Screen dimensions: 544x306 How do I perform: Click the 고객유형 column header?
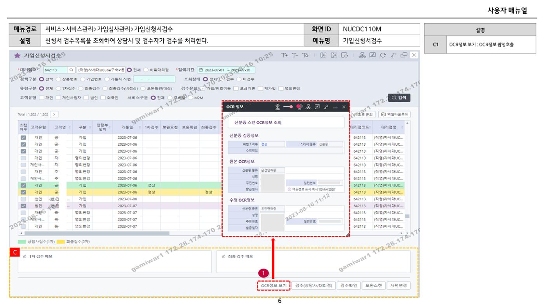[x=38, y=127]
